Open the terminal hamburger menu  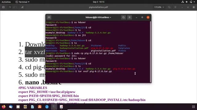coord(130,17)
